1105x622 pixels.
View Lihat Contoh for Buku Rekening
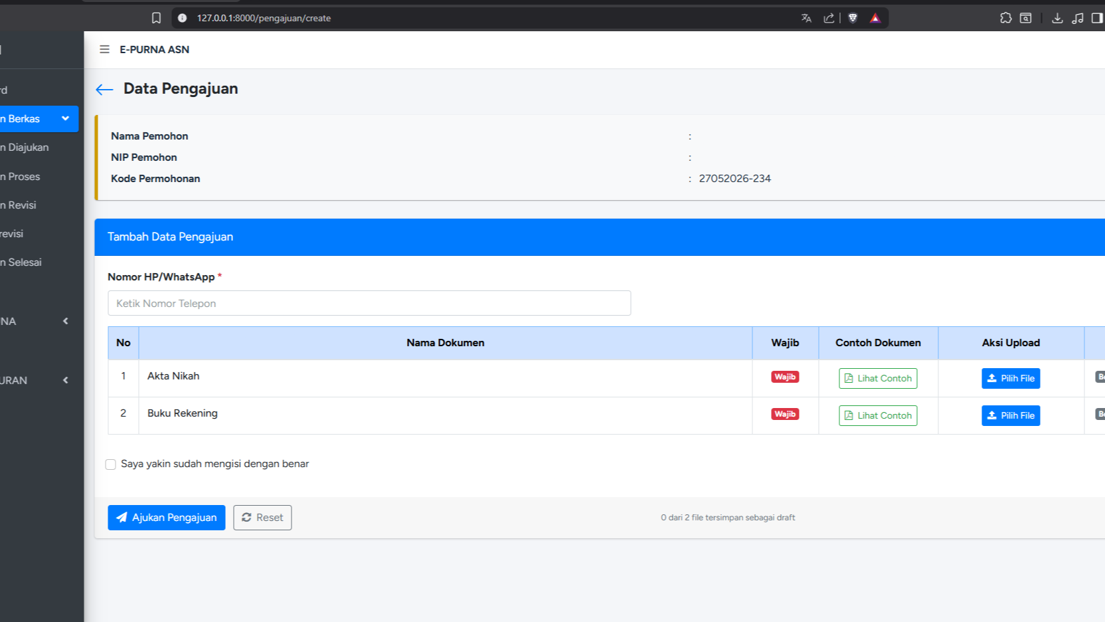(878, 415)
